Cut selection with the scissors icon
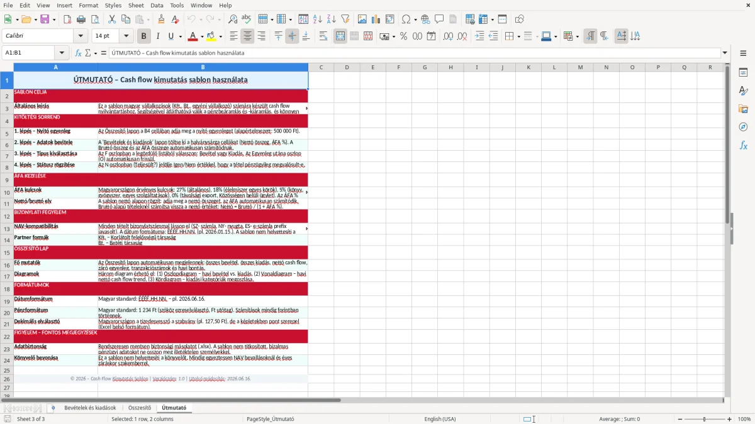Screen dimensions: 755x424 point(111,19)
